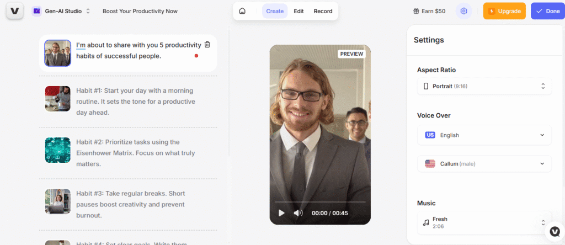Screen dimensions: 565x245
Task: Open the English voice over language dropdown
Action: click(484, 135)
